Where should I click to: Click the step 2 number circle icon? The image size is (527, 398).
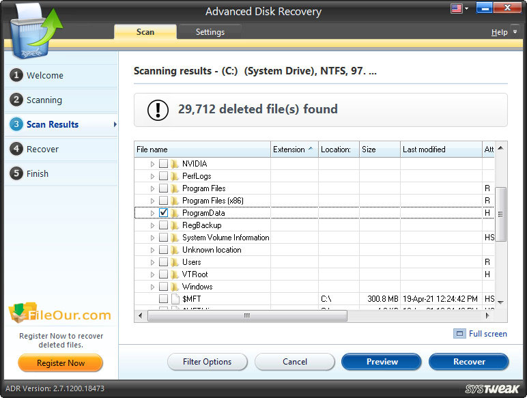16,100
